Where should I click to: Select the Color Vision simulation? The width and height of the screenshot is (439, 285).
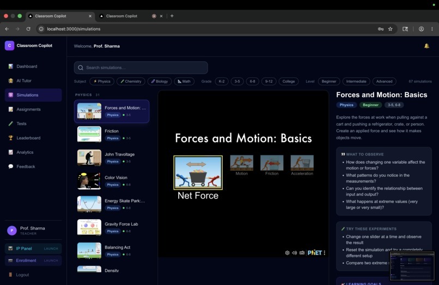[112, 181]
